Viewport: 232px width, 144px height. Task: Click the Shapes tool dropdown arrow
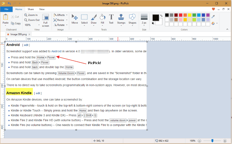click(x=132, y=26)
